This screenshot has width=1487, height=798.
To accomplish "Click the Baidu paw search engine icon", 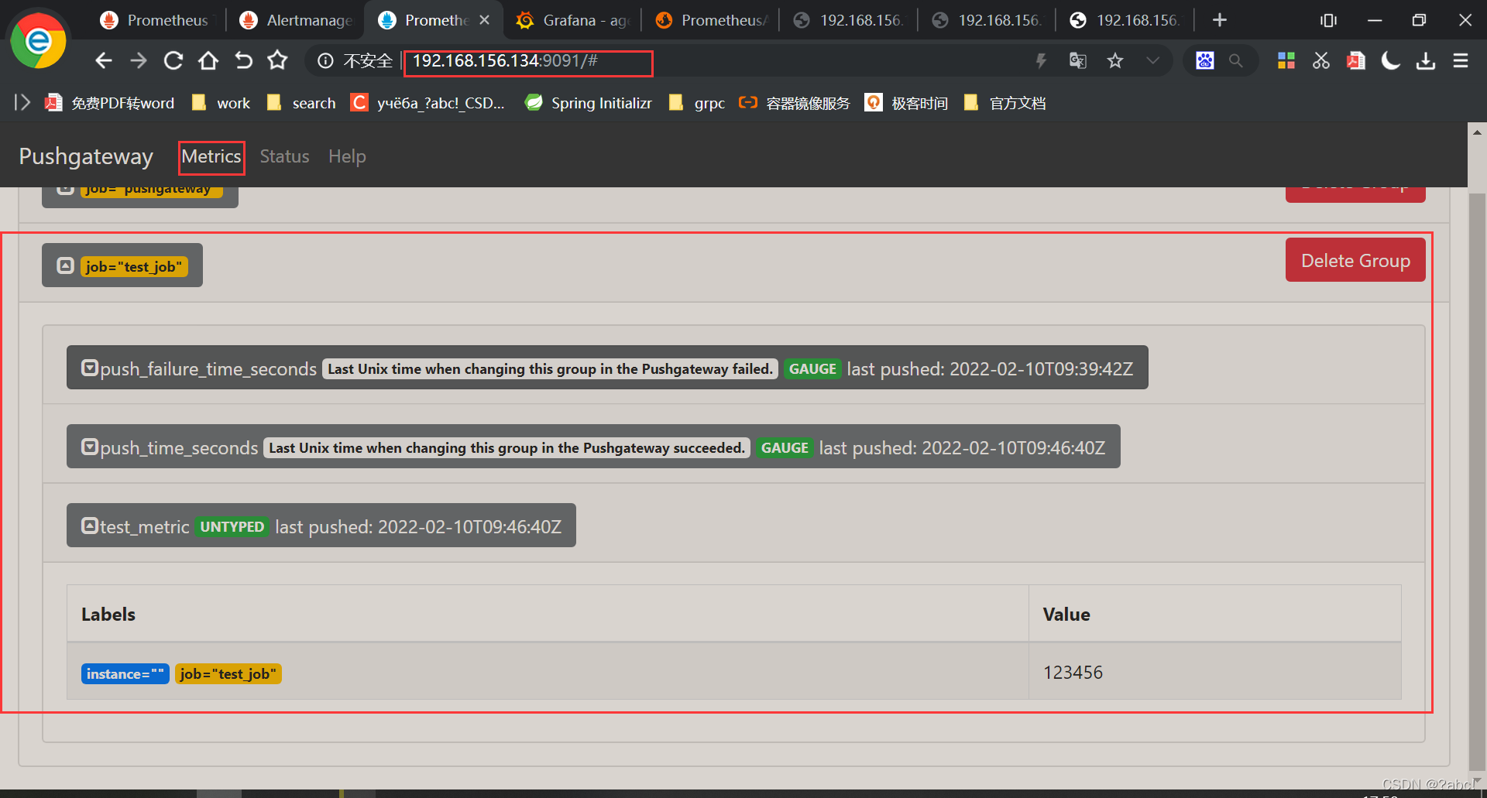I will click(x=1205, y=60).
